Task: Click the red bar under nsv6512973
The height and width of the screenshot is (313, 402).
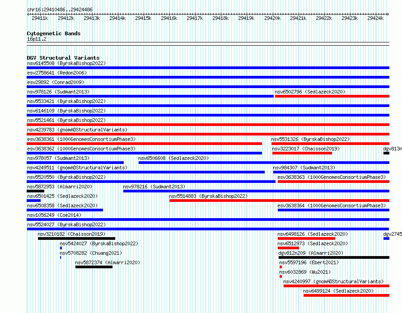Action: (288, 248)
